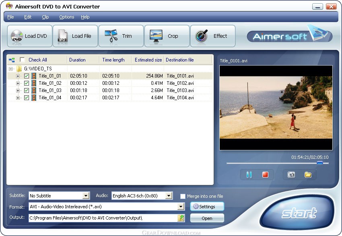The width and height of the screenshot is (342, 236).
Task: Click the film icon of Title_01_02
Action: pyautogui.click(x=33, y=83)
